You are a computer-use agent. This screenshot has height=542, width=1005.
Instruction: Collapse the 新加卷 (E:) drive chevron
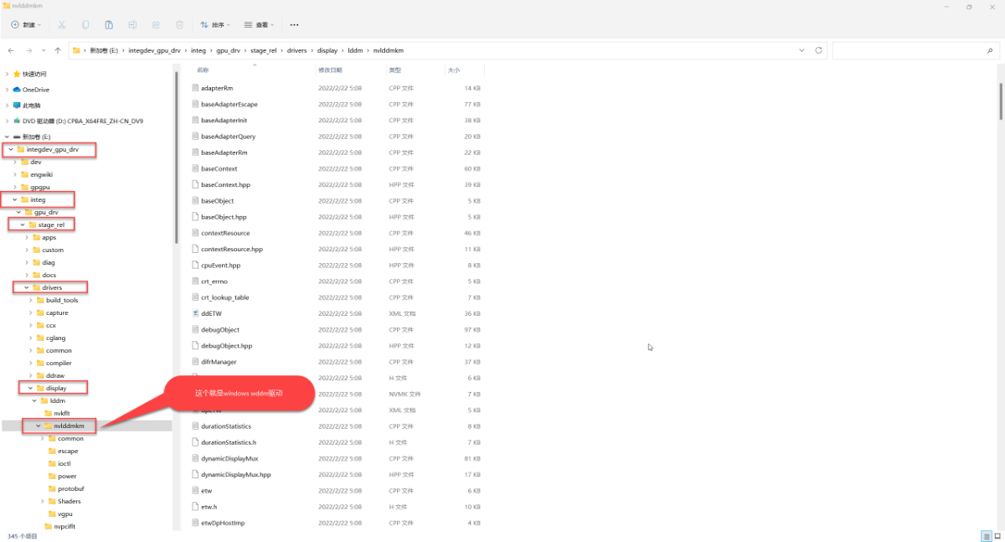coord(7,137)
